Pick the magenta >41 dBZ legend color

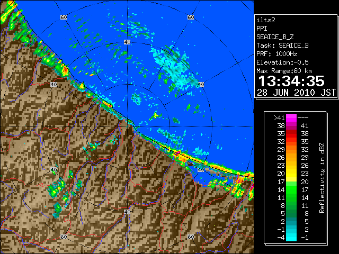point(291,117)
